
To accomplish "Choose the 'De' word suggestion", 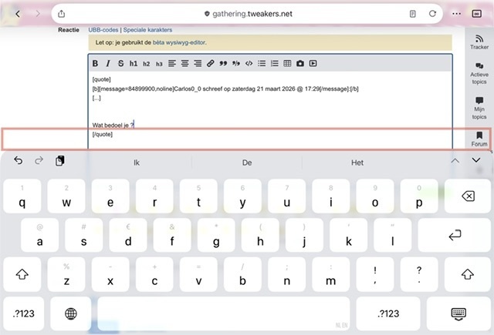I will (247, 162).
